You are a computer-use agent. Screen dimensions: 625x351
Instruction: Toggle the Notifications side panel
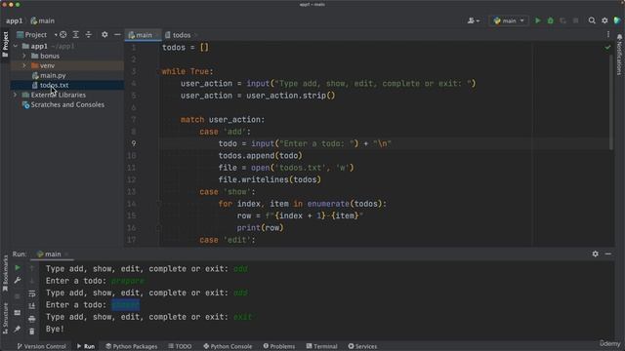click(x=619, y=55)
